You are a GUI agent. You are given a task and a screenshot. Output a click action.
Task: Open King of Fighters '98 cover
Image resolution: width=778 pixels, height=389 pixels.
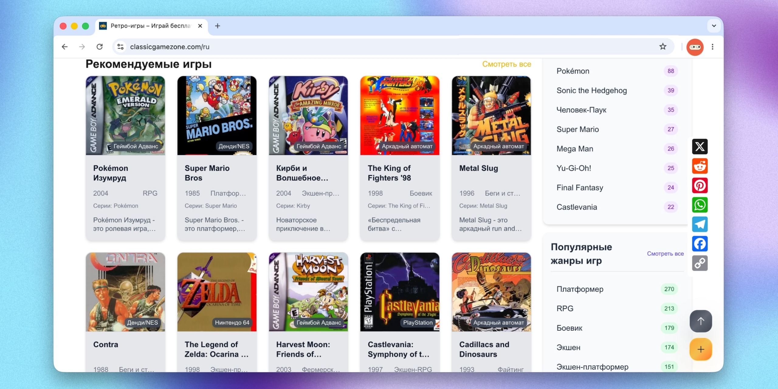[x=400, y=115]
